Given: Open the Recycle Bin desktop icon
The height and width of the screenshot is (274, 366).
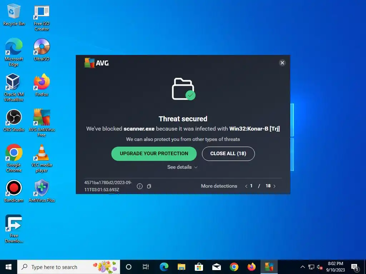Looking at the screenshot, I should click(x=14, y=15).
